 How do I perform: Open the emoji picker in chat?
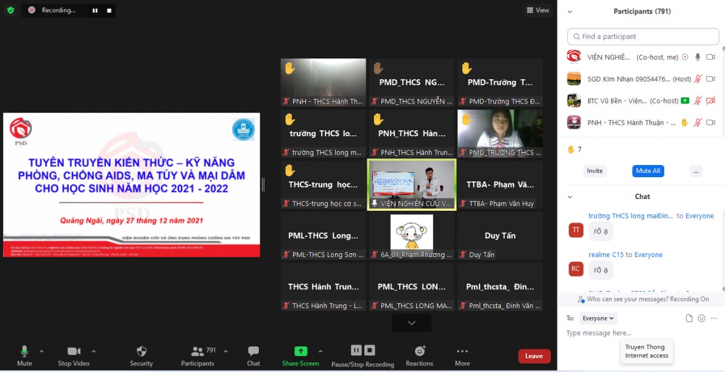coord(701,318)
